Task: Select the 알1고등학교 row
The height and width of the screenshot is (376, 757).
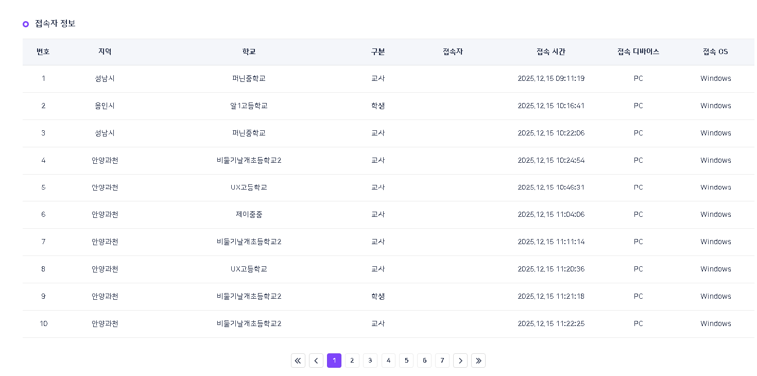Action: [x=249, y=106]
